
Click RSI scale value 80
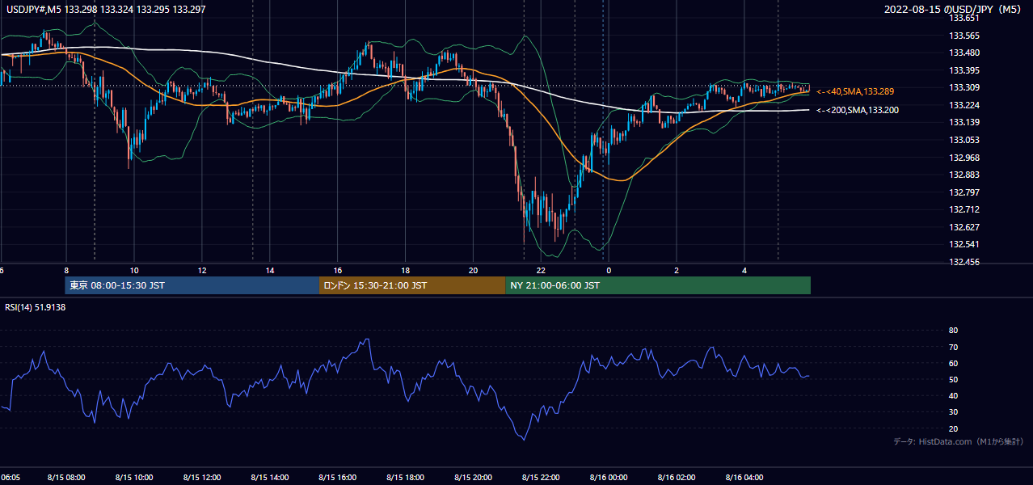coord(953,331)
